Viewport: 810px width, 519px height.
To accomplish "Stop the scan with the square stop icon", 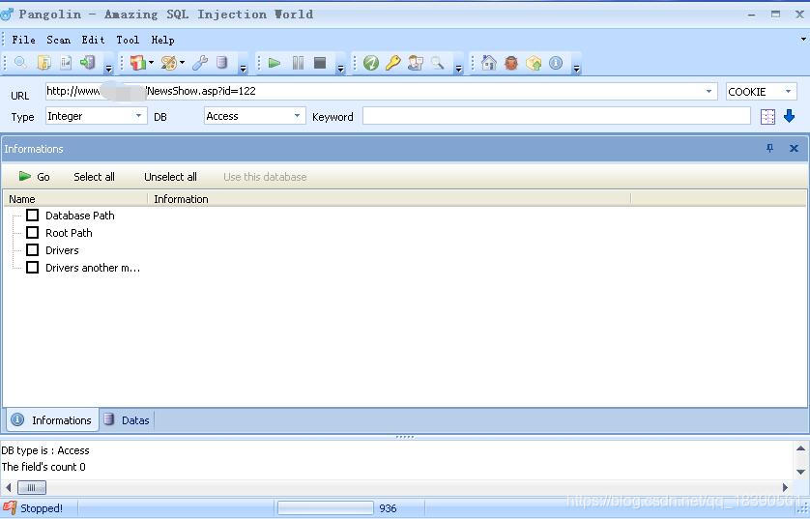I will click(320, 63).
